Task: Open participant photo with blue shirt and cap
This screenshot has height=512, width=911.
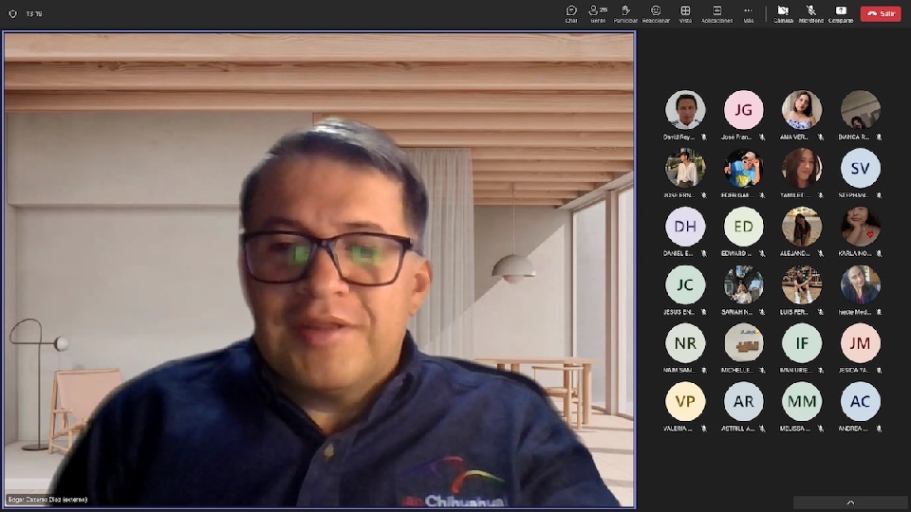Action: [x=744, y=168]
